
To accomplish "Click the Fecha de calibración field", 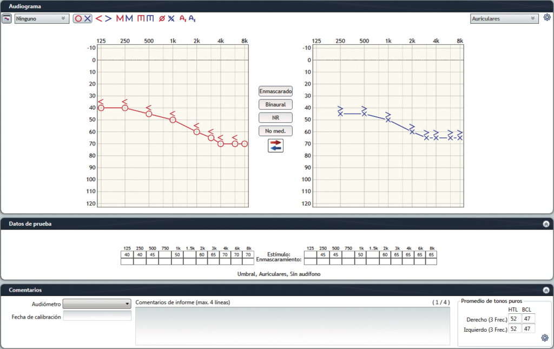I will (x=97, y=317).
